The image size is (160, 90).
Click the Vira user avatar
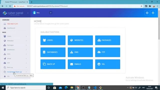[x=34, y=13]
